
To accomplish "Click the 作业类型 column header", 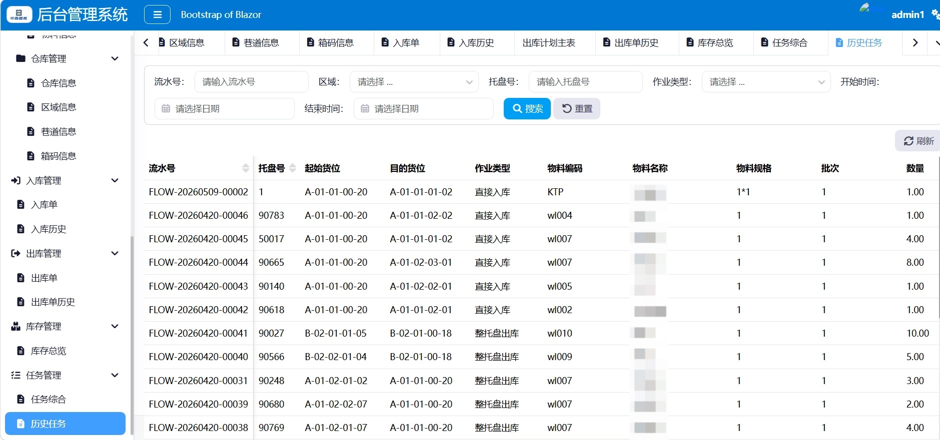I will 492,168.
